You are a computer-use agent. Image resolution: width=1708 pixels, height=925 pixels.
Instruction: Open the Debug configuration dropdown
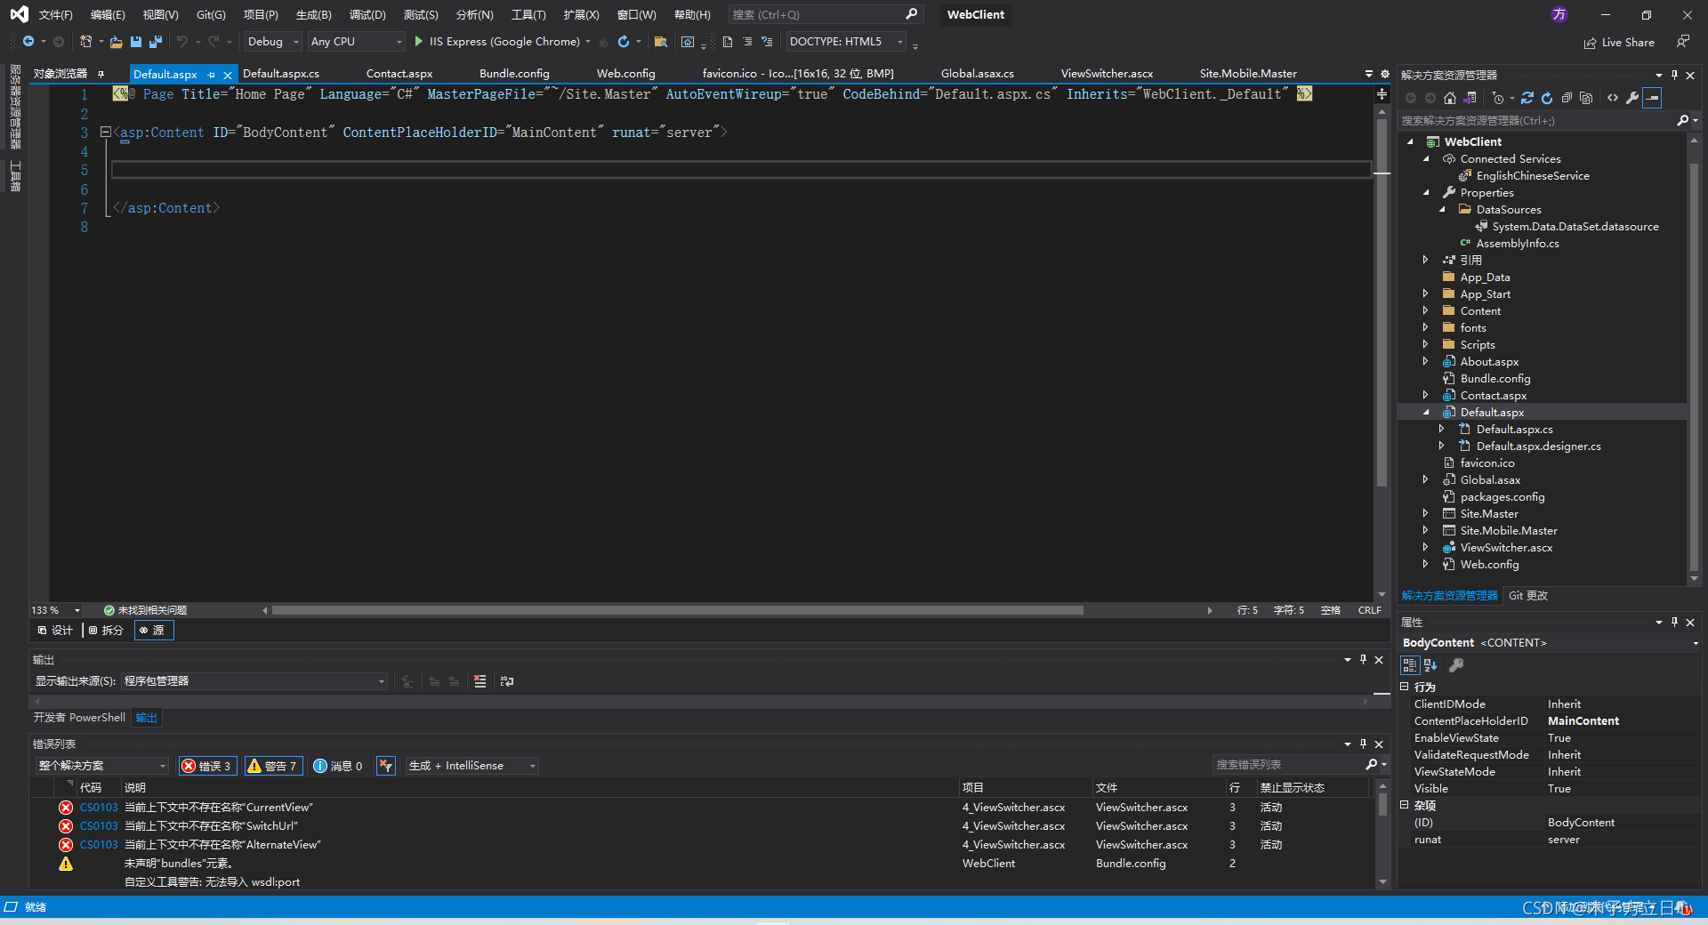273,42
